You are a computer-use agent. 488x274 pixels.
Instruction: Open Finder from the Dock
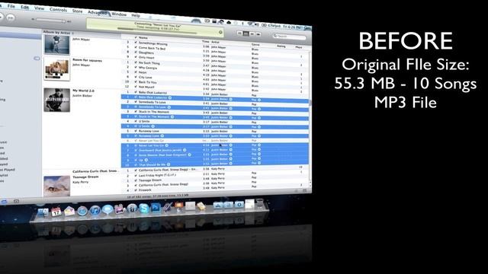[43, 212]
